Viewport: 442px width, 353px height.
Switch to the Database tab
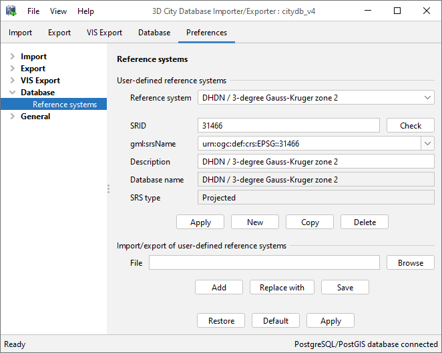[x=154, y=33]
